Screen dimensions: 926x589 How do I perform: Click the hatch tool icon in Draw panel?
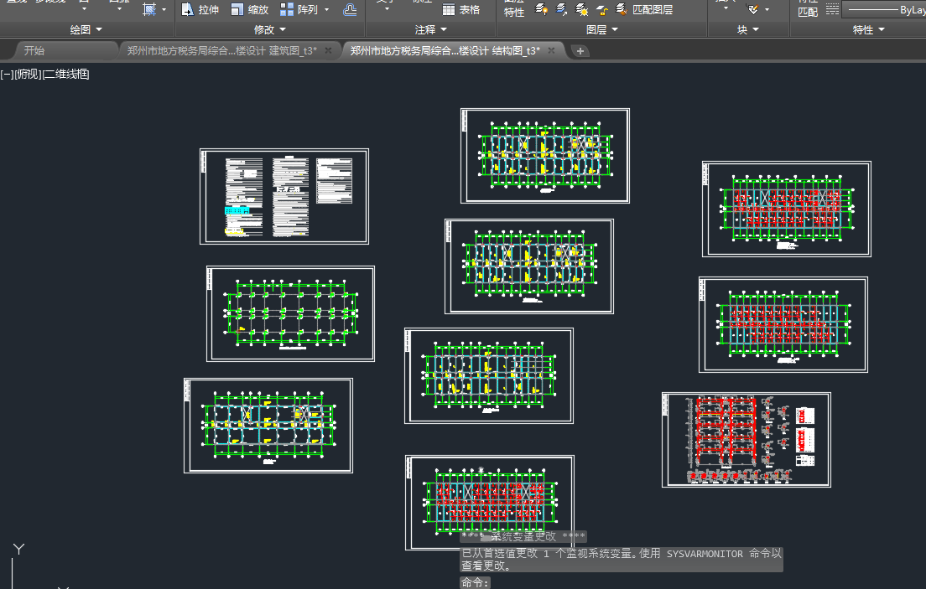[149, 9]
